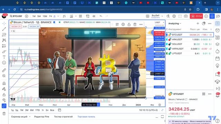Viewport: 221px width, 124px height.
Task: Toggle stay-in-drawing-mode pencil lock
Action: click(x=4, y=89)
